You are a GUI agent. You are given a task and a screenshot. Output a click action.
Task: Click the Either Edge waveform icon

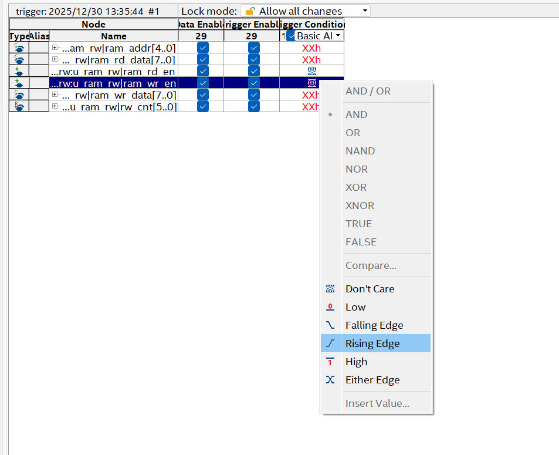[x=330, y=380]
